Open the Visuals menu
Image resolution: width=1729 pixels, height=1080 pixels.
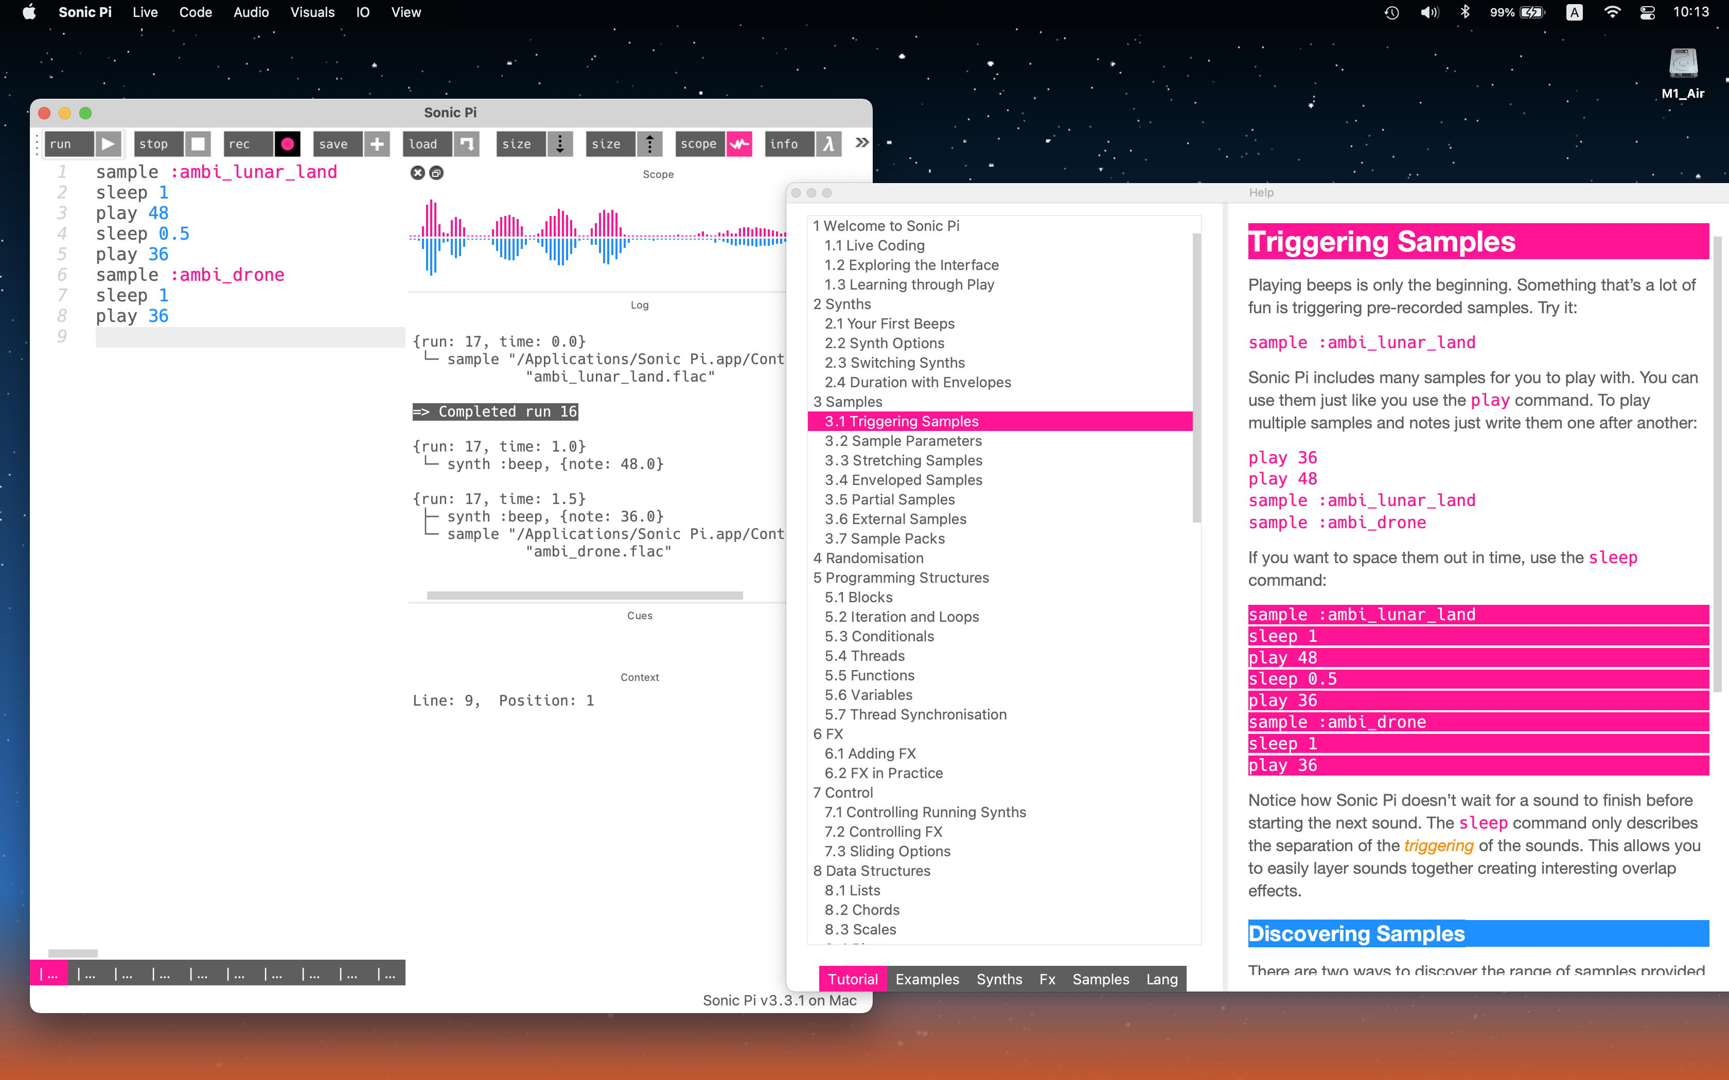pos(312,12)
